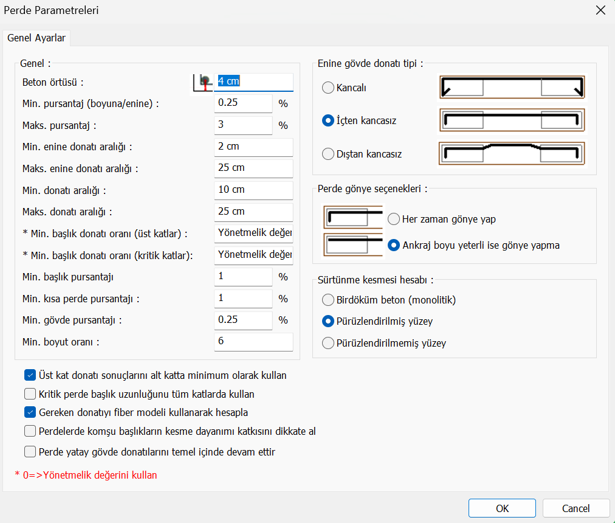Select Birdöküm beton (monolitik) option
Screen dimensions: 615x523
pyautogui.click(x=328, y=300)
